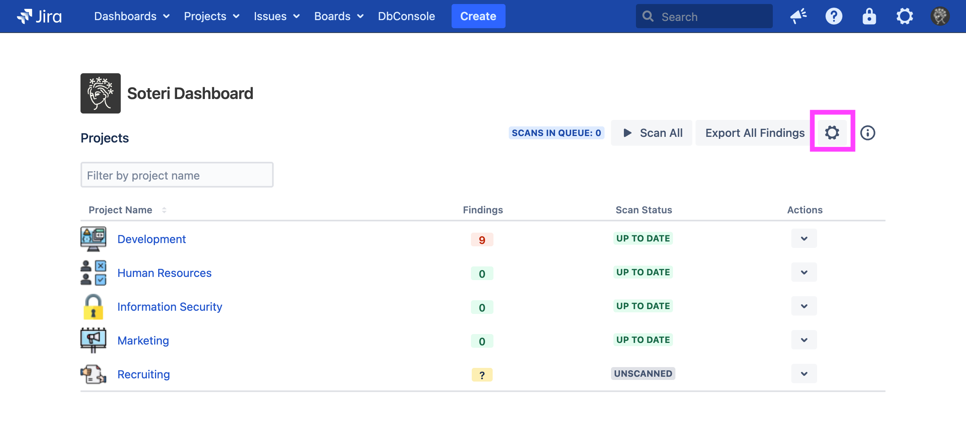Open user profile avatar menu
This screenshot has height=421, width=966.
[940, 17]
